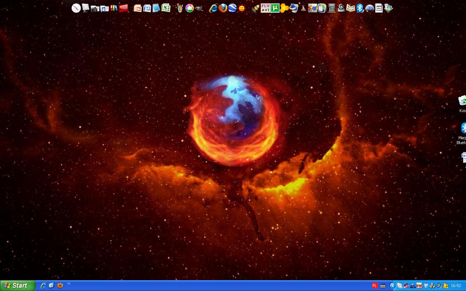Open the white document page icon in dock
The image size is (466, 291).
379,8
